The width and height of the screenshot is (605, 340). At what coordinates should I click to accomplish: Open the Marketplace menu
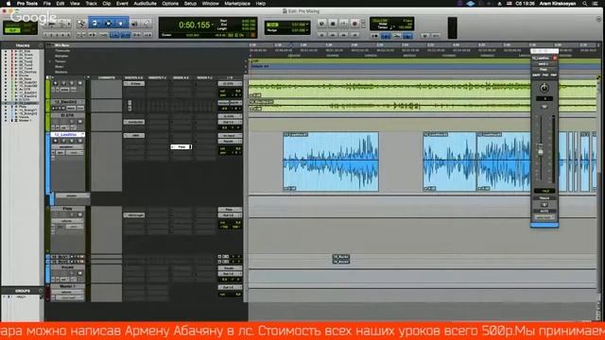237,4
